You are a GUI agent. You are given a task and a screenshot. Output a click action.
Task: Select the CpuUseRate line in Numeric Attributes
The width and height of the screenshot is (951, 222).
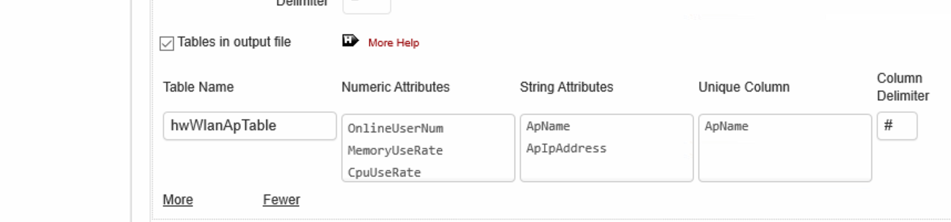pos(384,173)
